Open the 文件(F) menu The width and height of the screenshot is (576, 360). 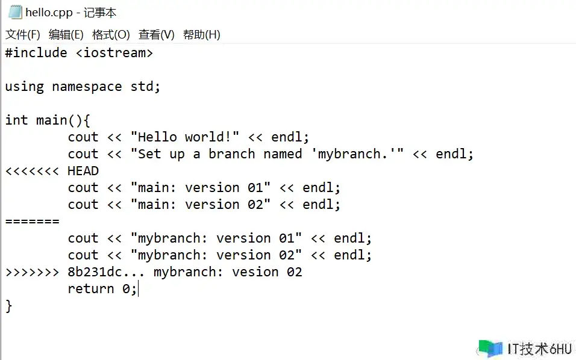pos(23,35)
